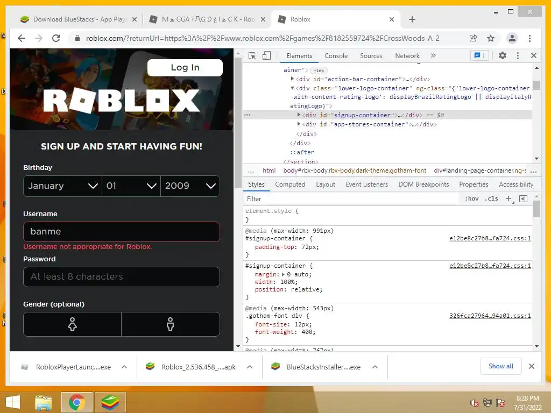Open a new tab with plus button
551x413 pixels.
pos(412,19)
